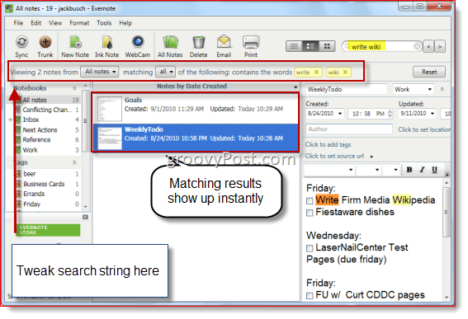Switch to snippet view layout
Viewport: 468px width, 319px height.
[x=310, y=46]
